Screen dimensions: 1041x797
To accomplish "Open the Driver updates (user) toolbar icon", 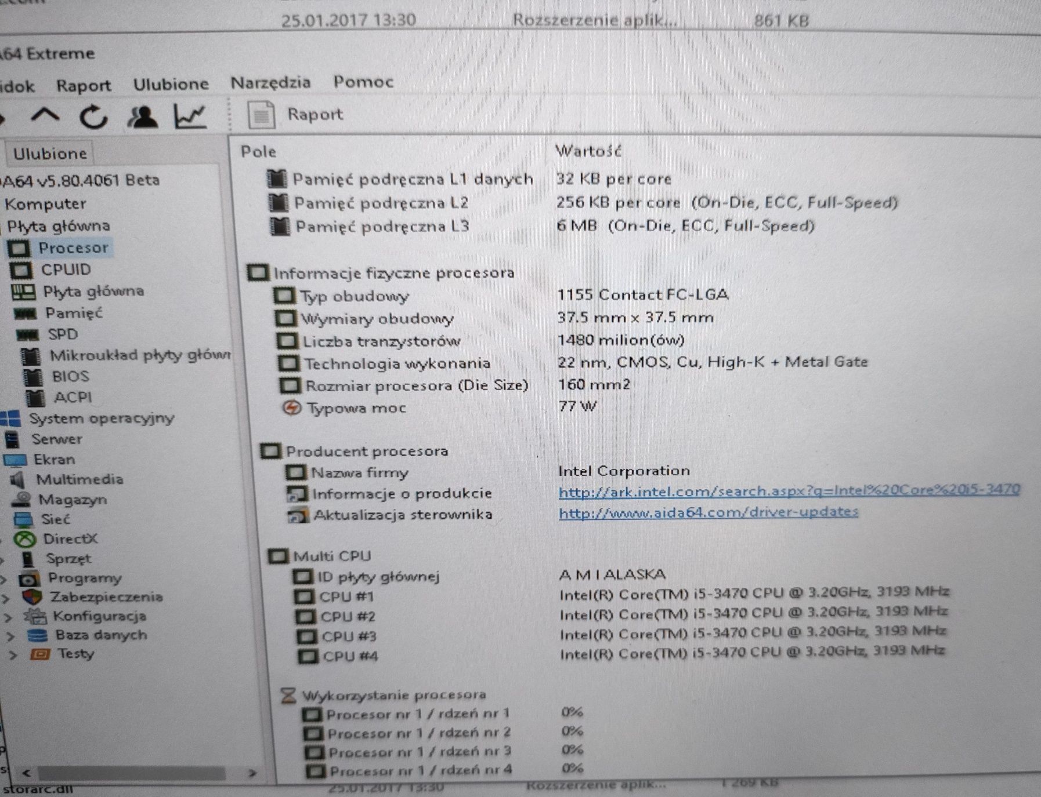I will tap(142, 117).
